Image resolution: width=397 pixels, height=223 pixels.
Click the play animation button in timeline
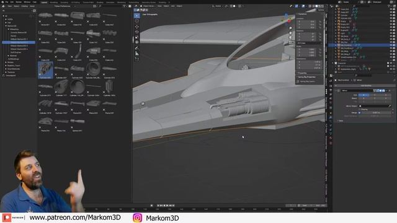click(167, 206)
